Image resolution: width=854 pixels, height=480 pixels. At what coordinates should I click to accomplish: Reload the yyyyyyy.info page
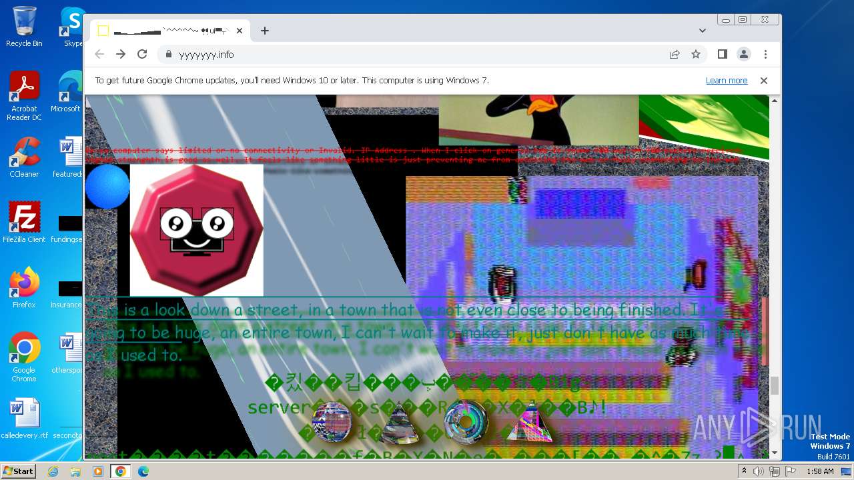[x=142, y=55]
